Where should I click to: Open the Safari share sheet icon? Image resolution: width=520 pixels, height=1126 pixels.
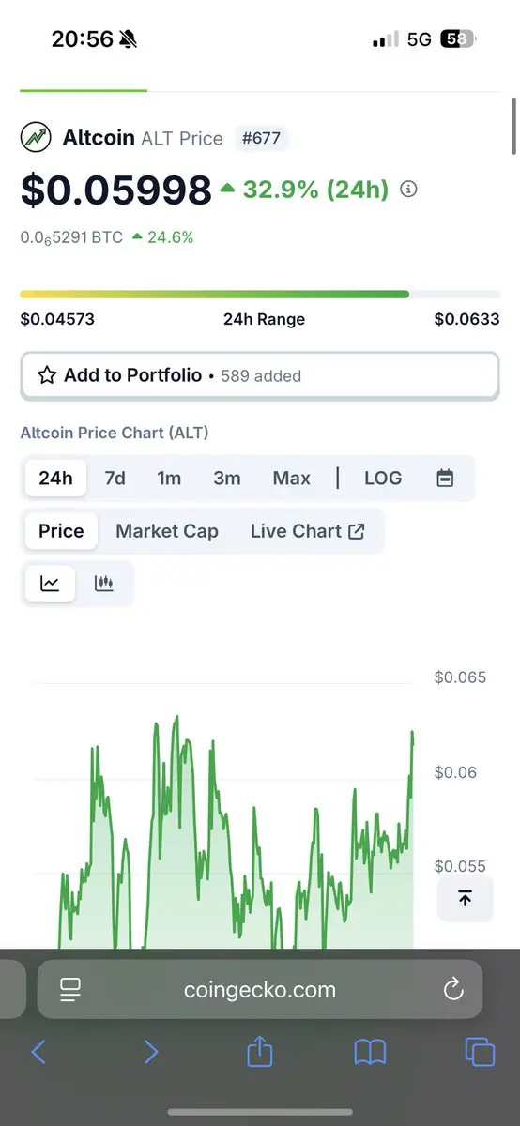point(259,1051)
